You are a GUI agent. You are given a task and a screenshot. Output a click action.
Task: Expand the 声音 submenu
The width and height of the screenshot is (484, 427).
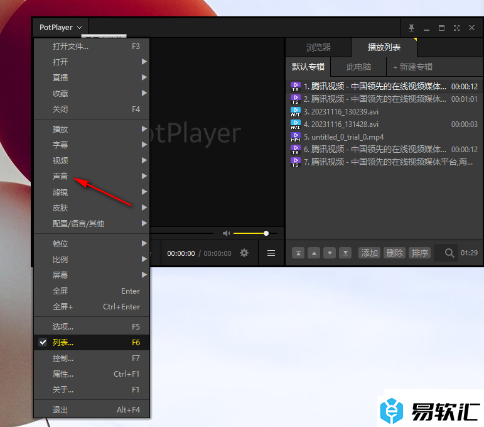tap(92, 176)
